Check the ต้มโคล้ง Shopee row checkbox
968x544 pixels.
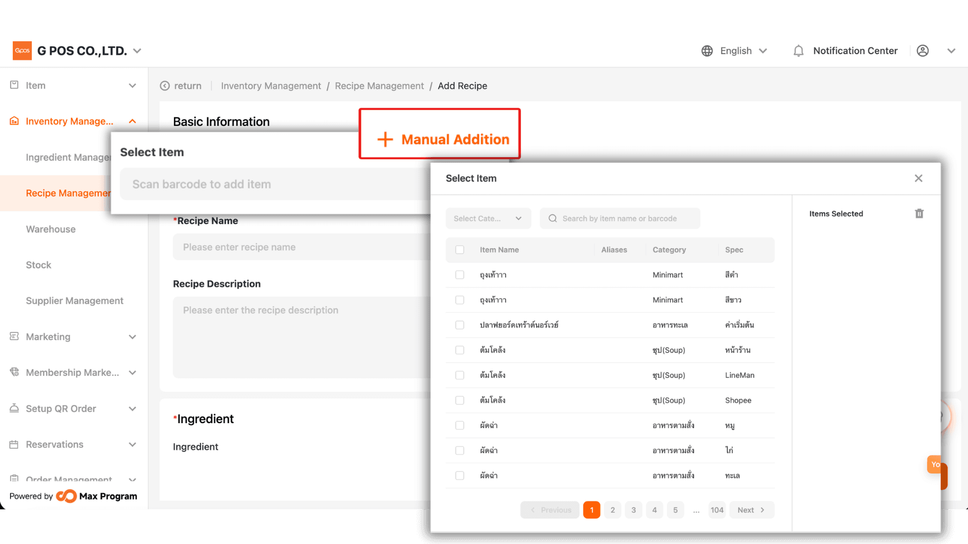[460, 400]
